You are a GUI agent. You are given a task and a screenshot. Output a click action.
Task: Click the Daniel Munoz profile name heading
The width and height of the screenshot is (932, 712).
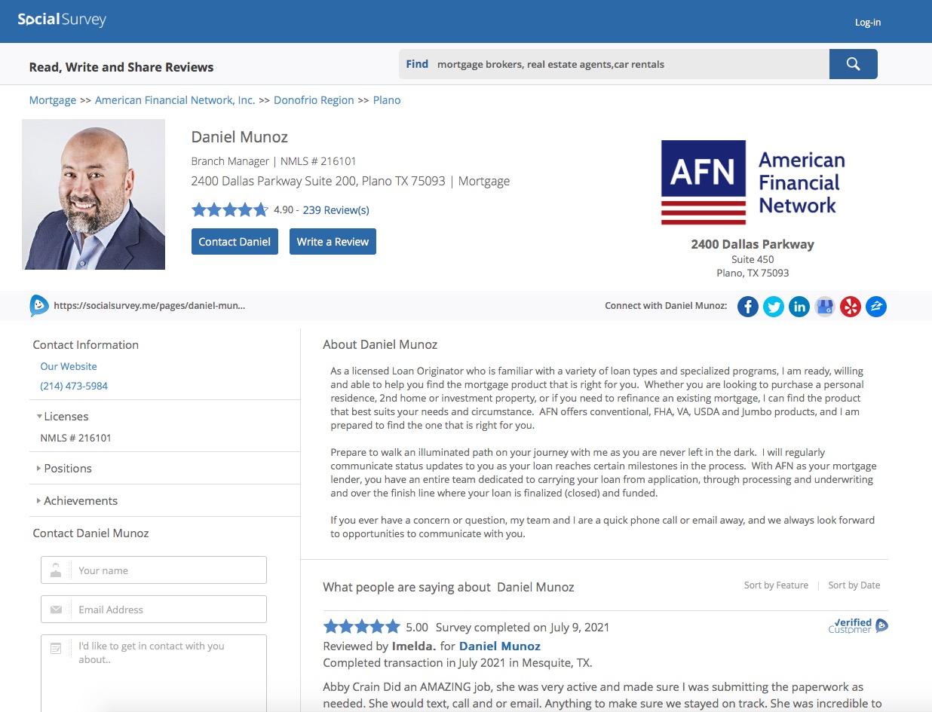click(x=240, y=137)
